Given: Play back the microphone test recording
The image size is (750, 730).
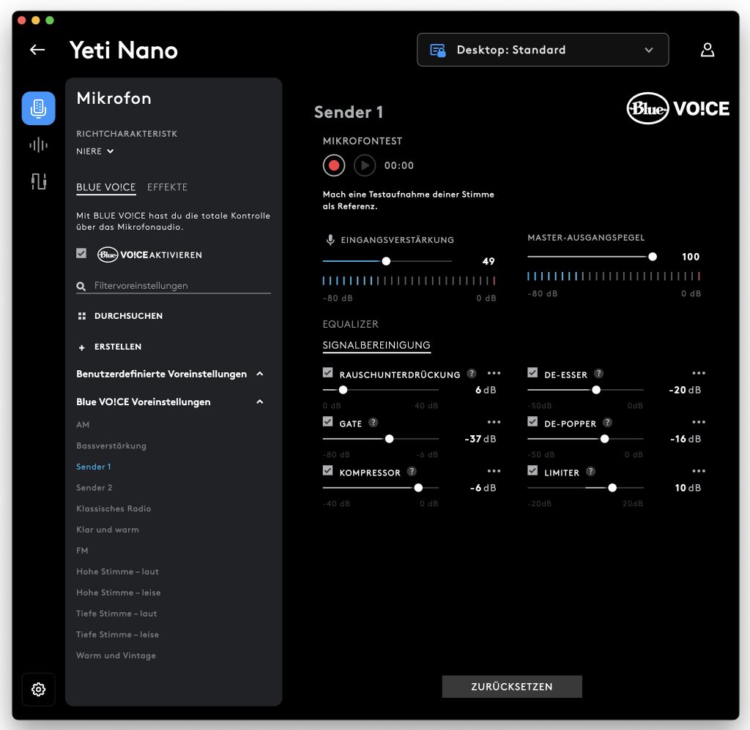Looking at the screenshot, I should pos(365,165).
